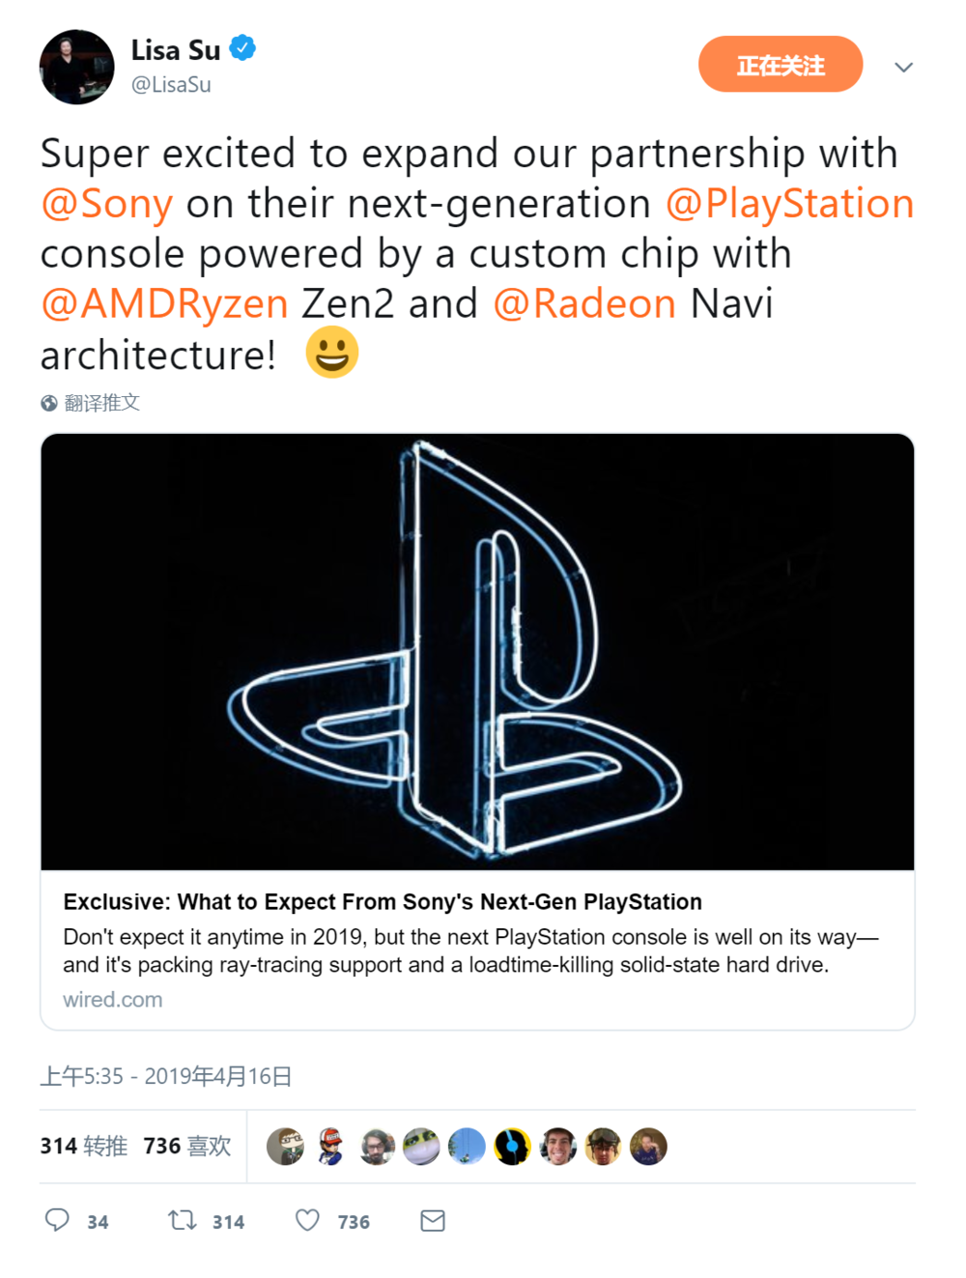Click the reply speech bubble icon
Screen dimensions: 966x1278
[57, 1220]
